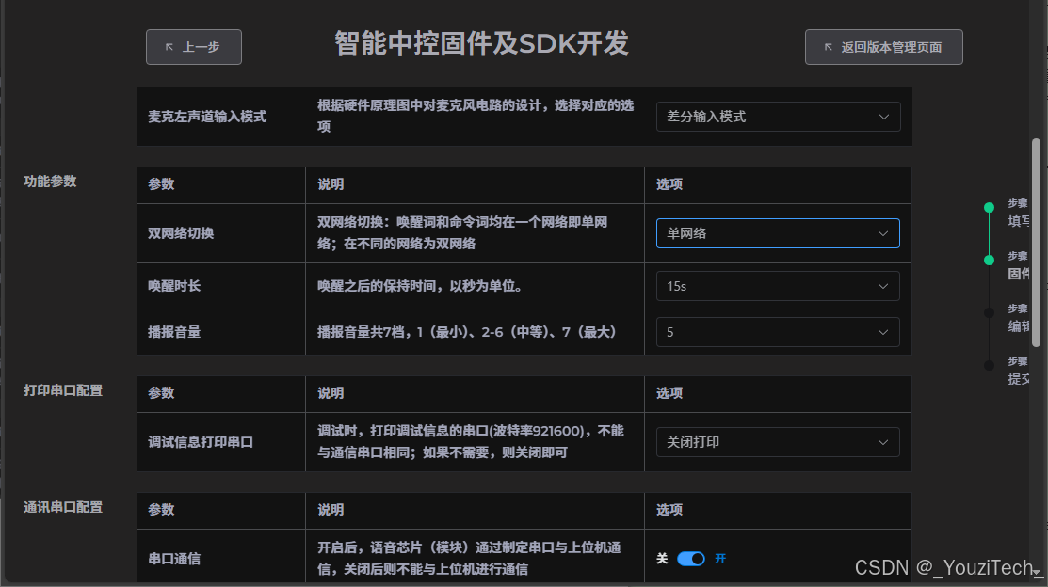Disable the 串口通信 switch
Screen dimensions: 1048x587
(x=690, y=558)
